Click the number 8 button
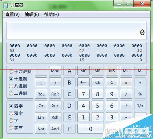Screen dimensions: 153x139 (98, 94)
